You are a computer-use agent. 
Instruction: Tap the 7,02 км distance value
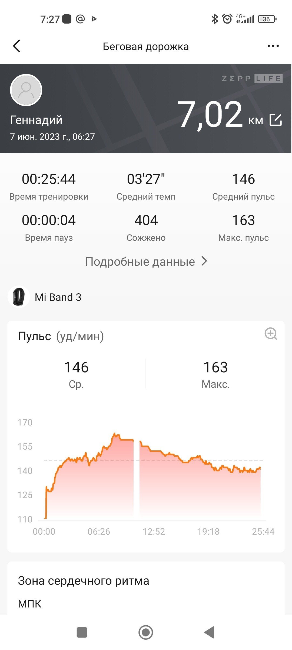220,114
